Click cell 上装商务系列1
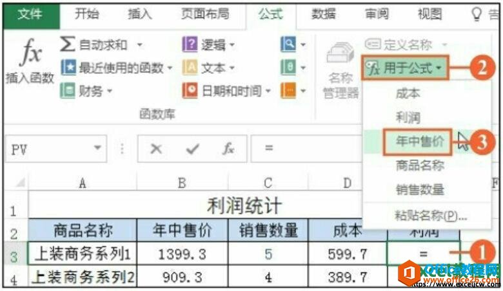Screen dimensions: 503x291 click(83, 254)
